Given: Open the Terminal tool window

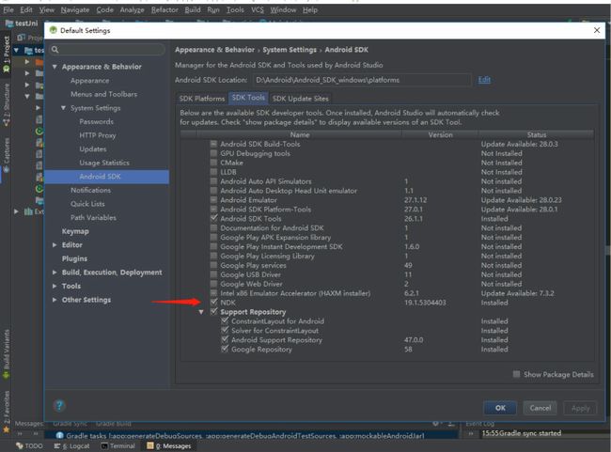Looking at the screenshot, I should click(x=118, y=445).
